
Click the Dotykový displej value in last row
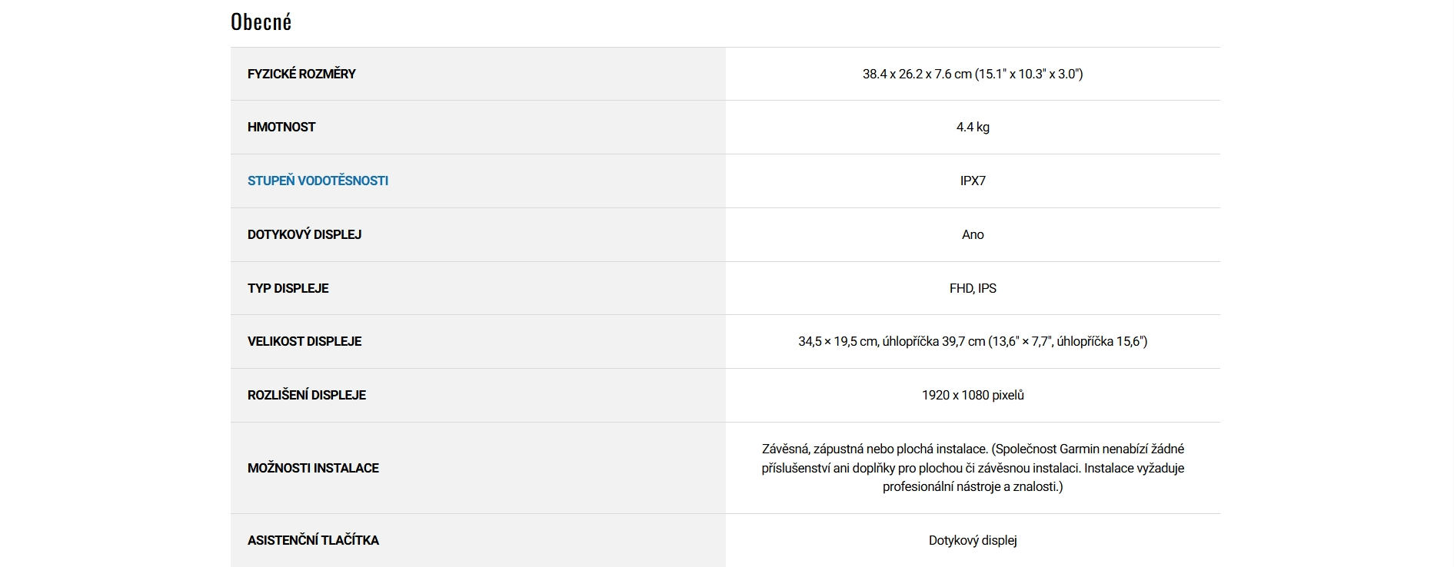click(973, 540)
